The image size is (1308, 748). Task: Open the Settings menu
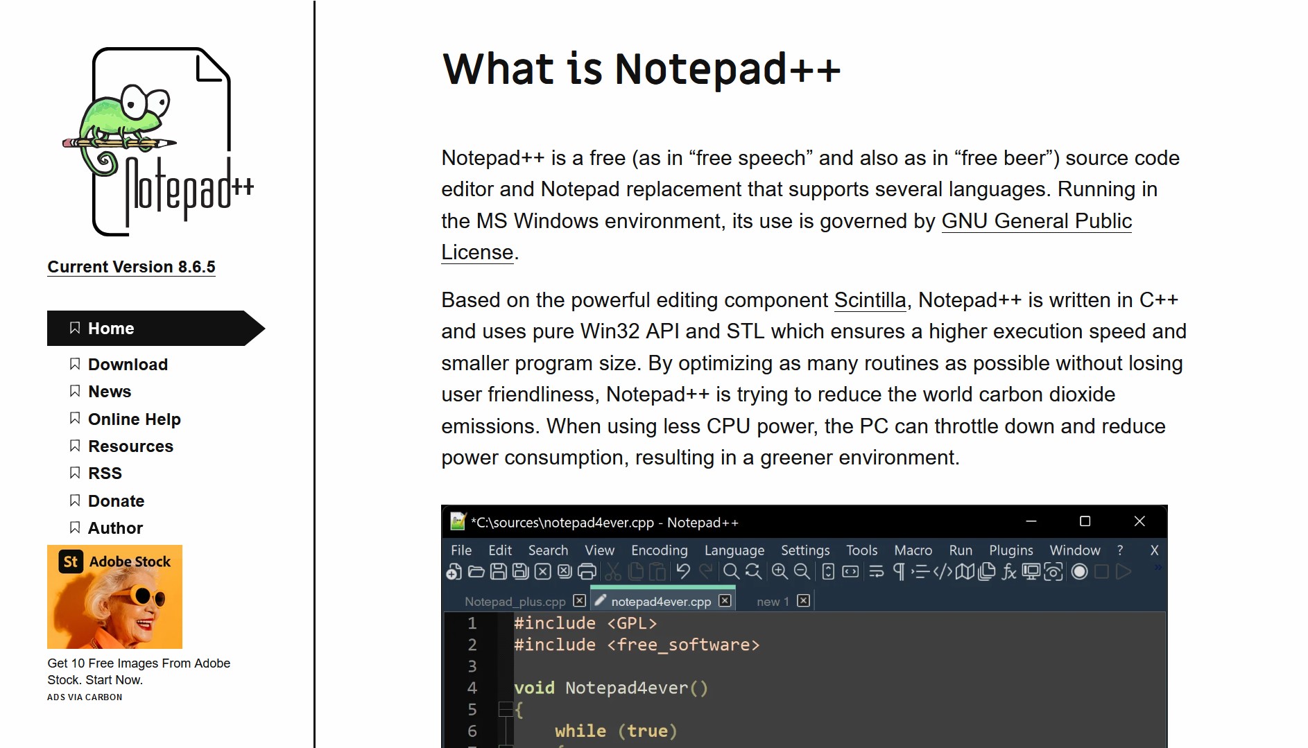(805, 550)
